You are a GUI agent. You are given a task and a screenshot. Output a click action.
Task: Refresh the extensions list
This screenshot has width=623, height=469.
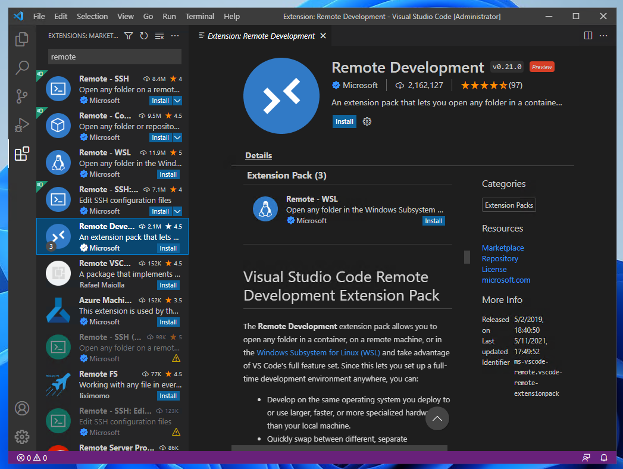click(x=143, y=36)
